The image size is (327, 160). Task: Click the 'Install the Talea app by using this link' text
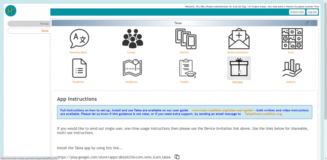[90, 148]
